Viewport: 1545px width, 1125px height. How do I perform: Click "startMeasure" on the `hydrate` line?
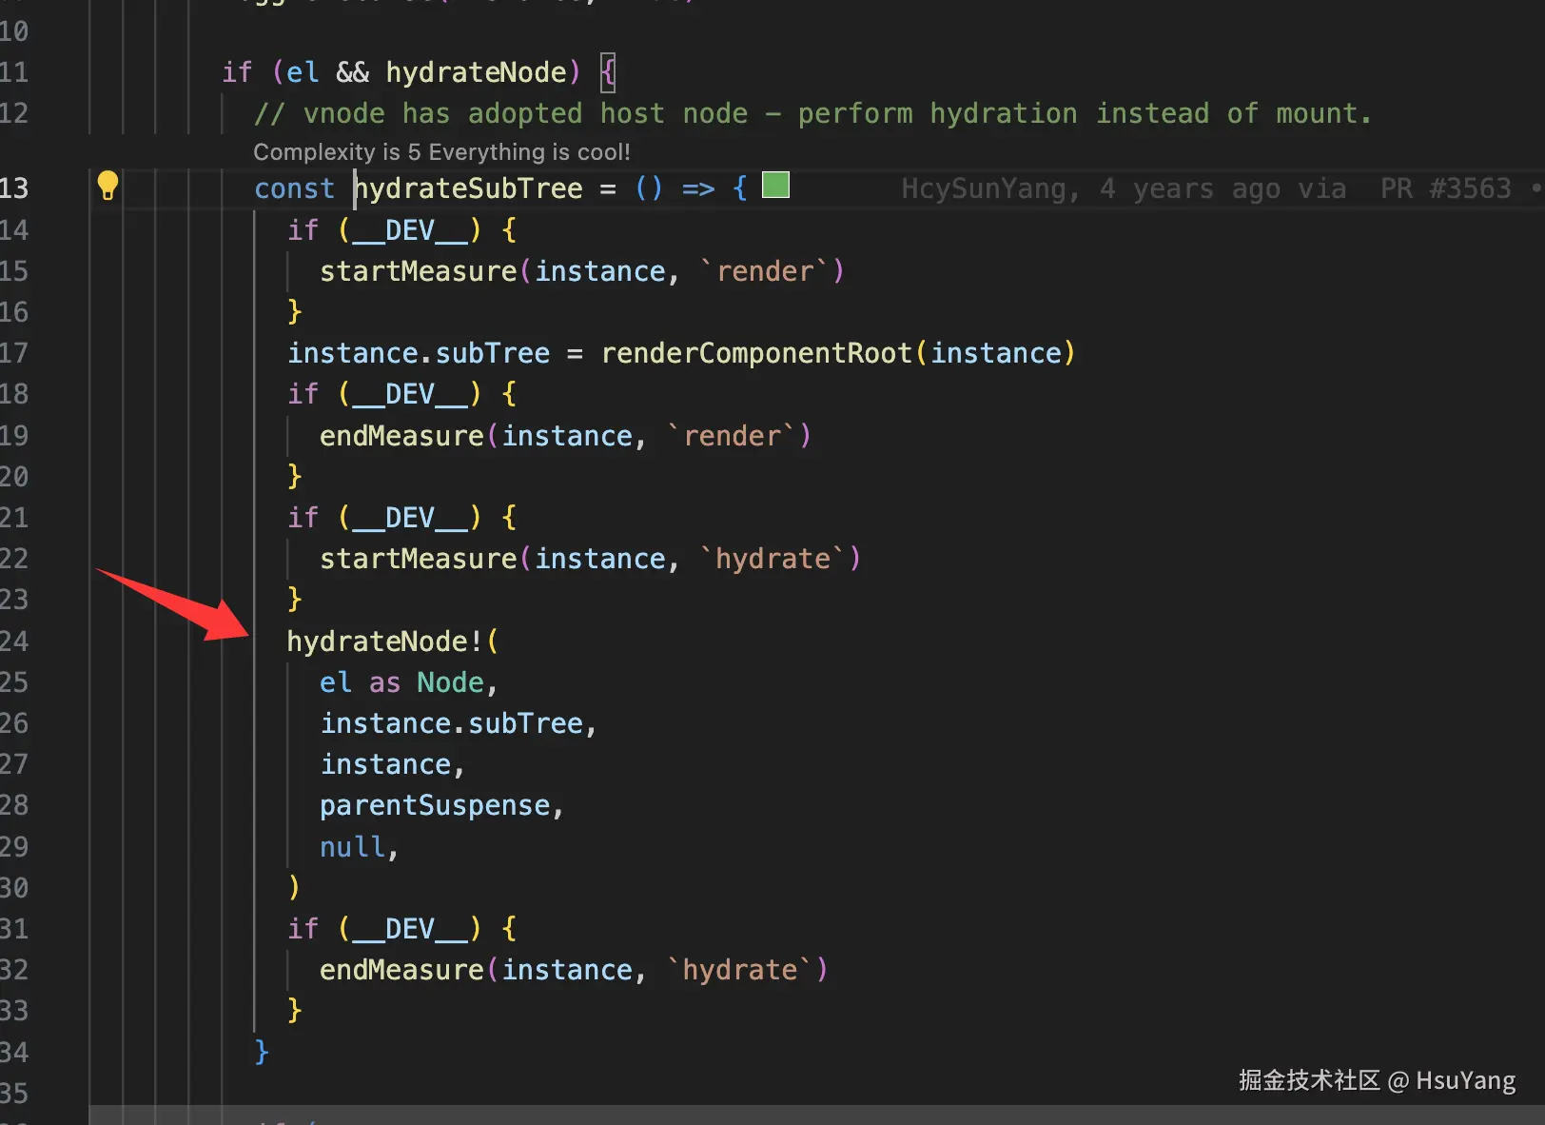pos(418,559)
